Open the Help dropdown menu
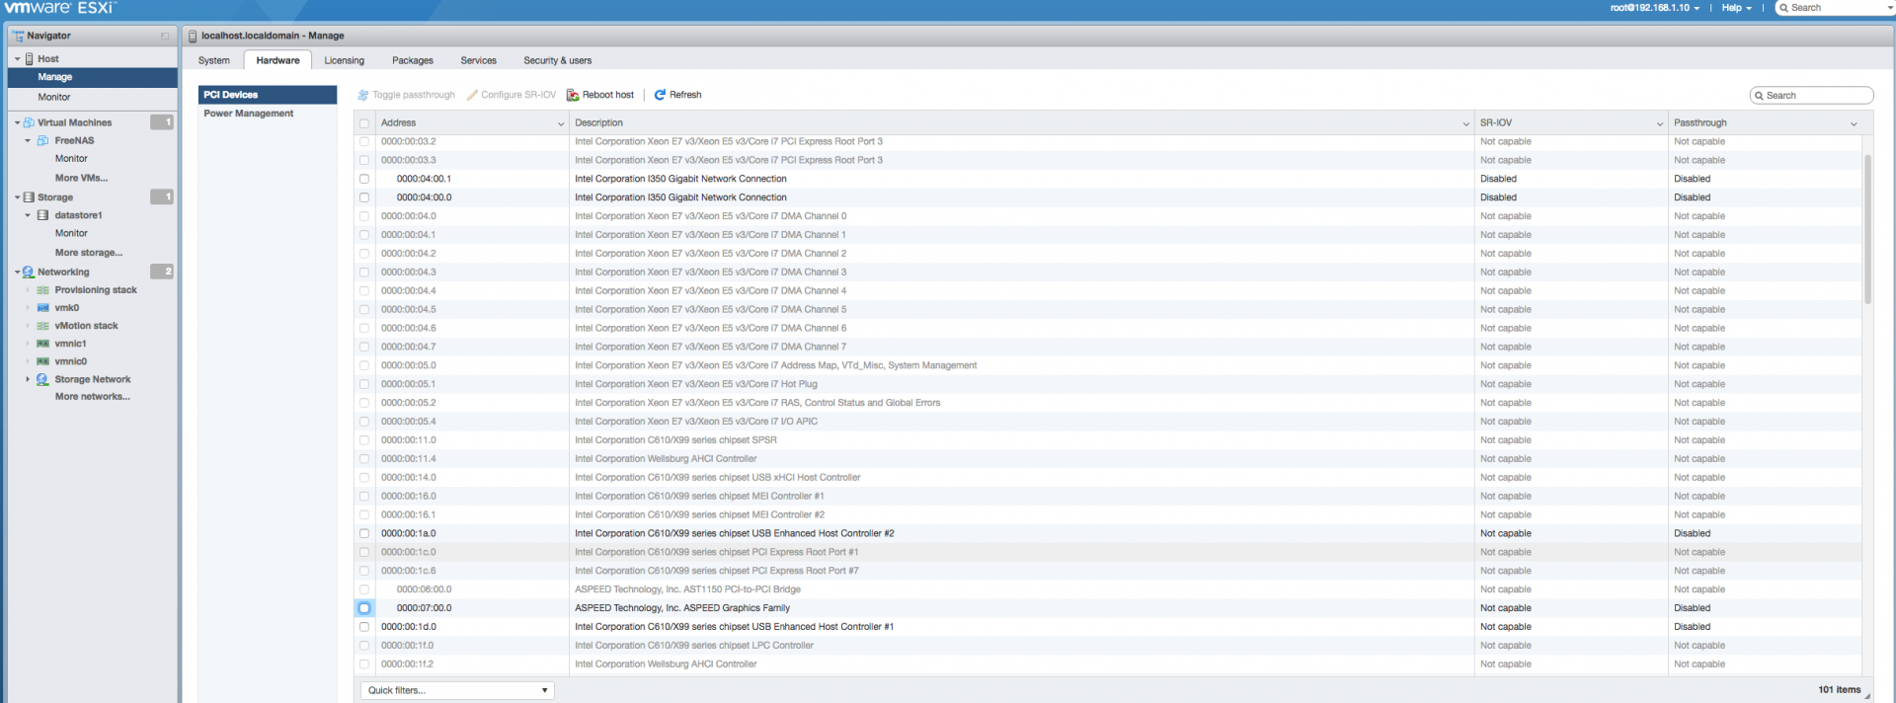The height and width of the screenshot is (703, 1896). [1737, 8]
